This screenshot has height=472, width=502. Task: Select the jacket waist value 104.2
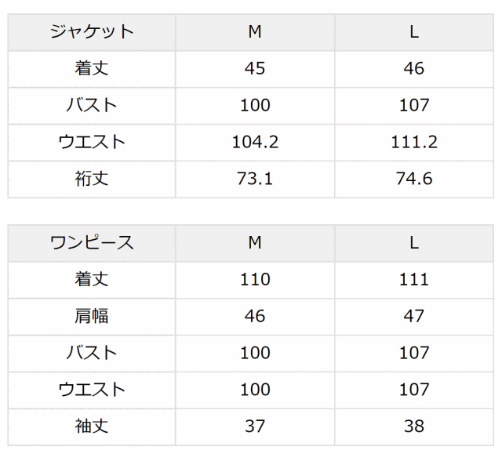(x=255, y=142)
